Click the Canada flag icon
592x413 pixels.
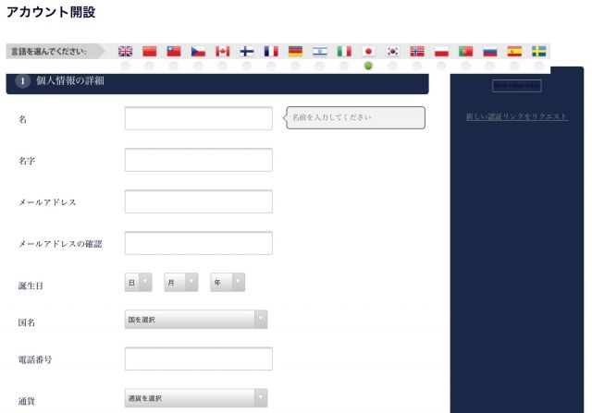[x=222, y=52]
